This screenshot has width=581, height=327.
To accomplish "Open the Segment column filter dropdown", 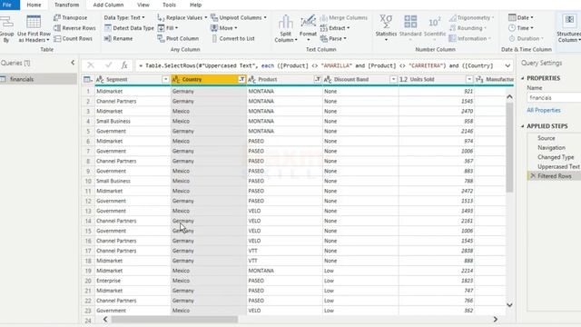I will point(165,79).
